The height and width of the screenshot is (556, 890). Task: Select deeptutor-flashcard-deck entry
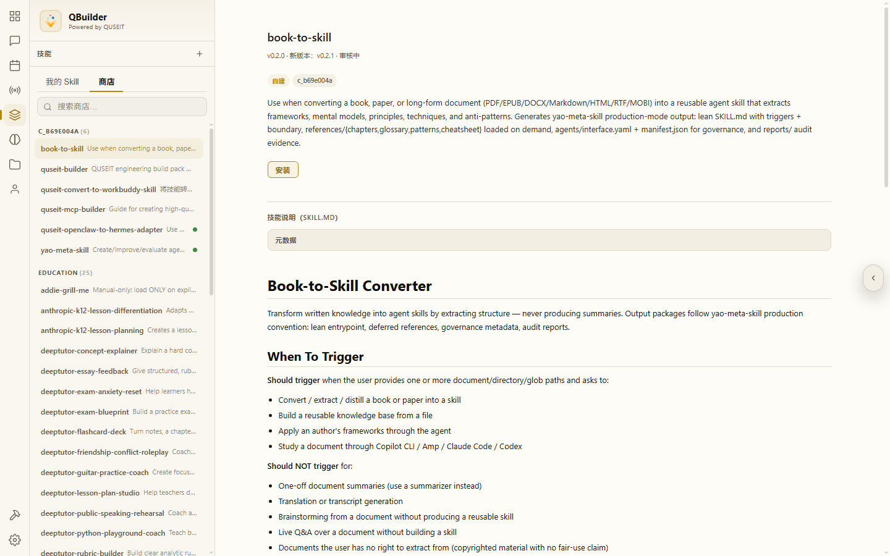(x=119, y=432)
